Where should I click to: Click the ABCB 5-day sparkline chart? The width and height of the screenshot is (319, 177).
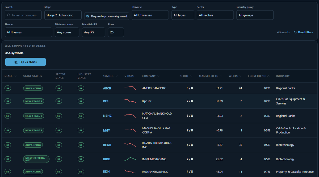130,88
